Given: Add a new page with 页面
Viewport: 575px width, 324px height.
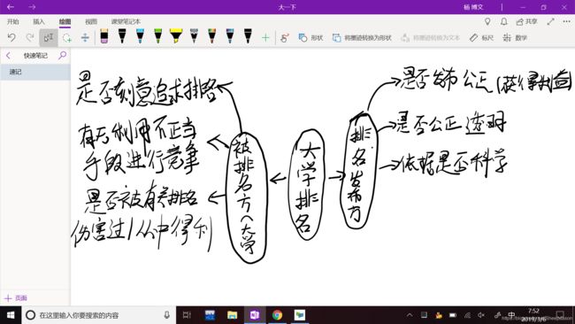Looking at the screenshot, I should pyautogui.click(x=16, y=298).
